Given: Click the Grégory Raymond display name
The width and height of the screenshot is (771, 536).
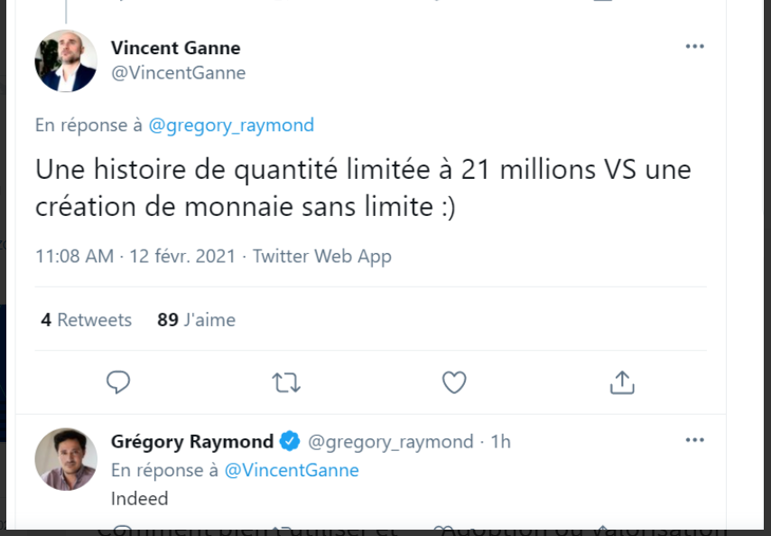Looking at the screenshot, I should point(191,441).
